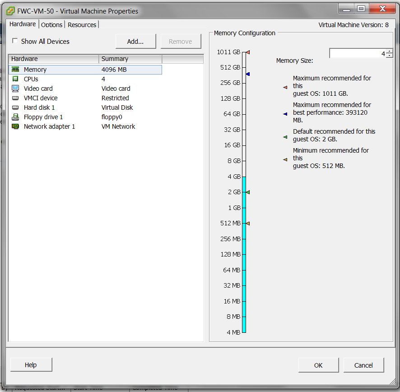
Task: Click the Restricted summary text
Action: [115, 98]
